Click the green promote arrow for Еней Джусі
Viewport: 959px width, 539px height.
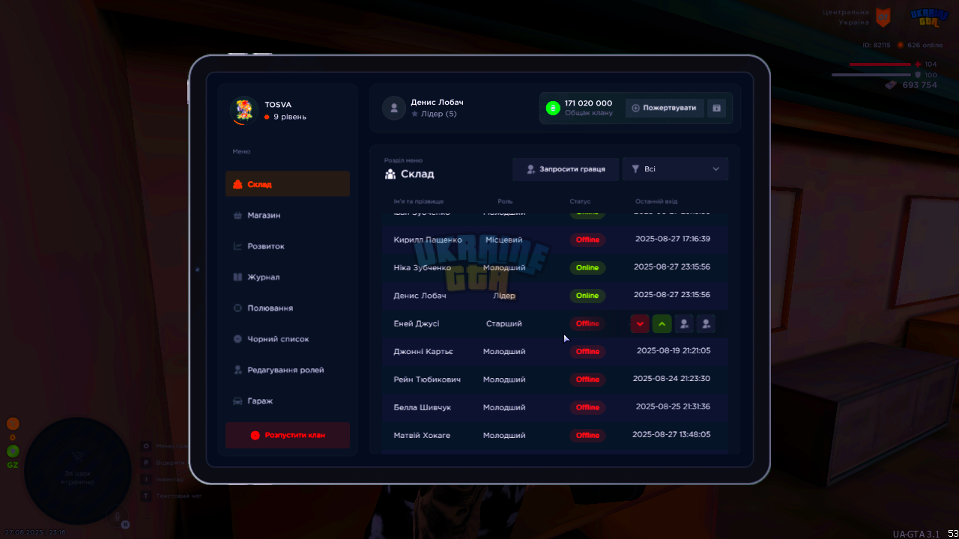pyautogui.click(x=662, y=323)
